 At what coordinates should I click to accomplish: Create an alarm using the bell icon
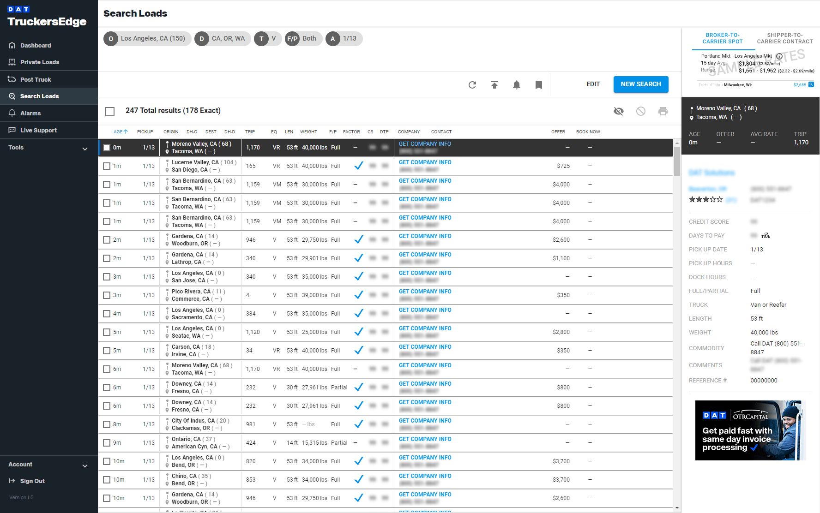[516, 84]
